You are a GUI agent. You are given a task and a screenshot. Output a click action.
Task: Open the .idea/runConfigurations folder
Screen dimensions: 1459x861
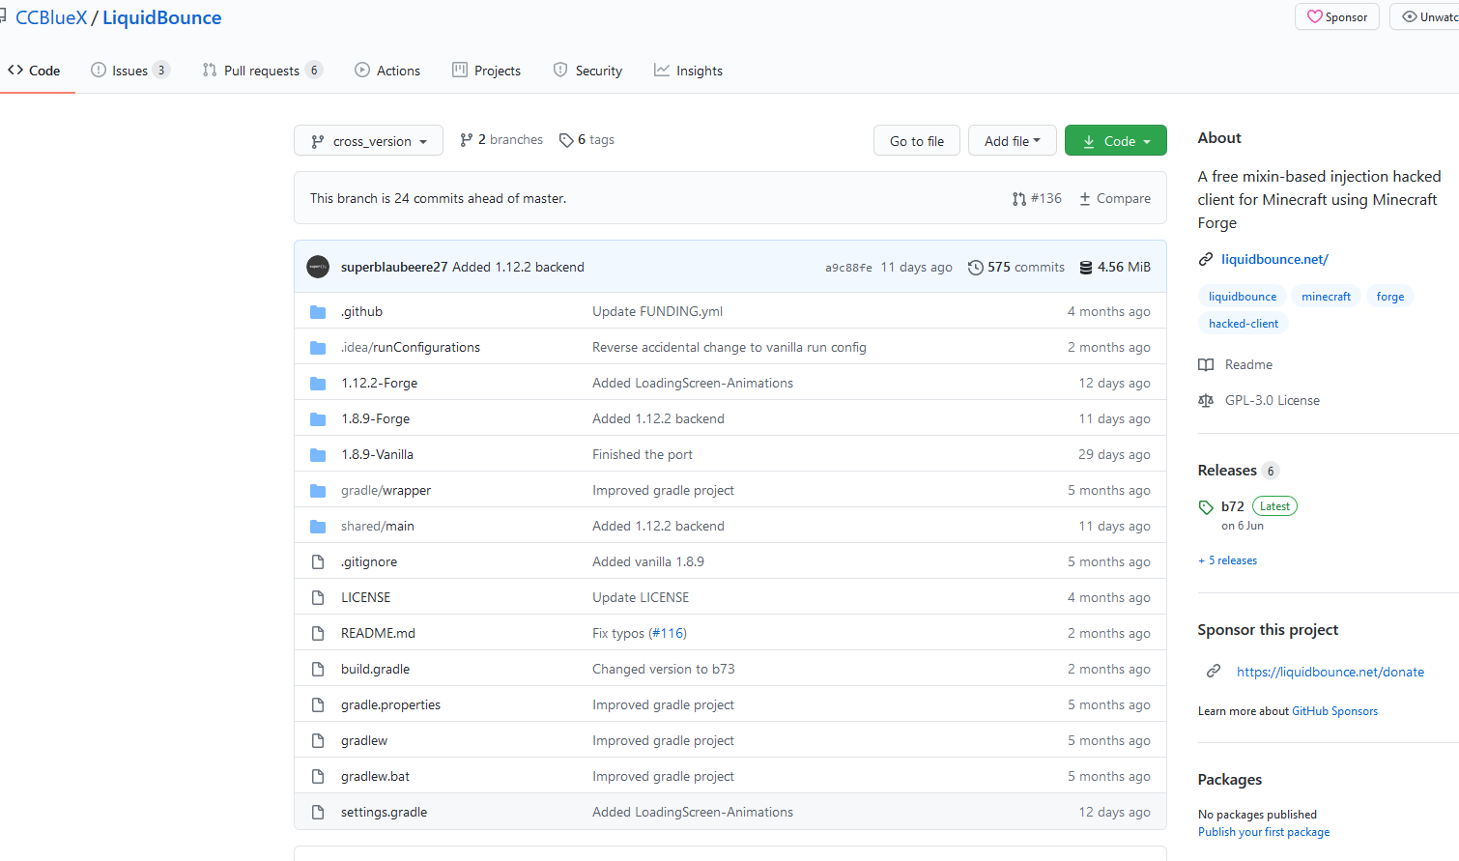point(411,347)
